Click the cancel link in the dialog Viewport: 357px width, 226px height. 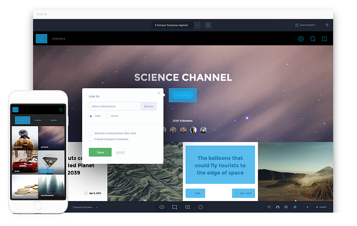120,152
